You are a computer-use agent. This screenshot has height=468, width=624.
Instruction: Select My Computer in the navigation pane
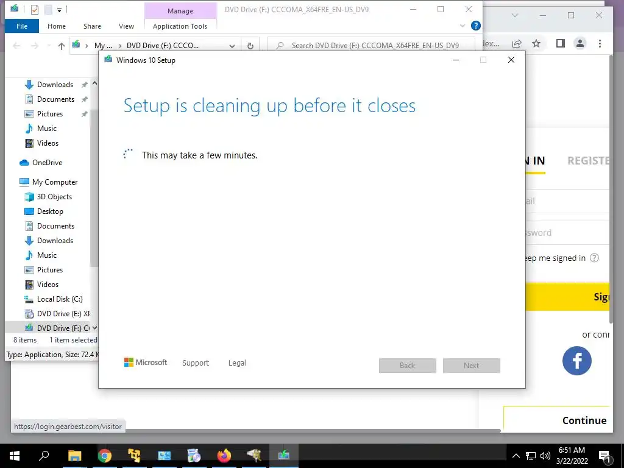coord(54,182)
